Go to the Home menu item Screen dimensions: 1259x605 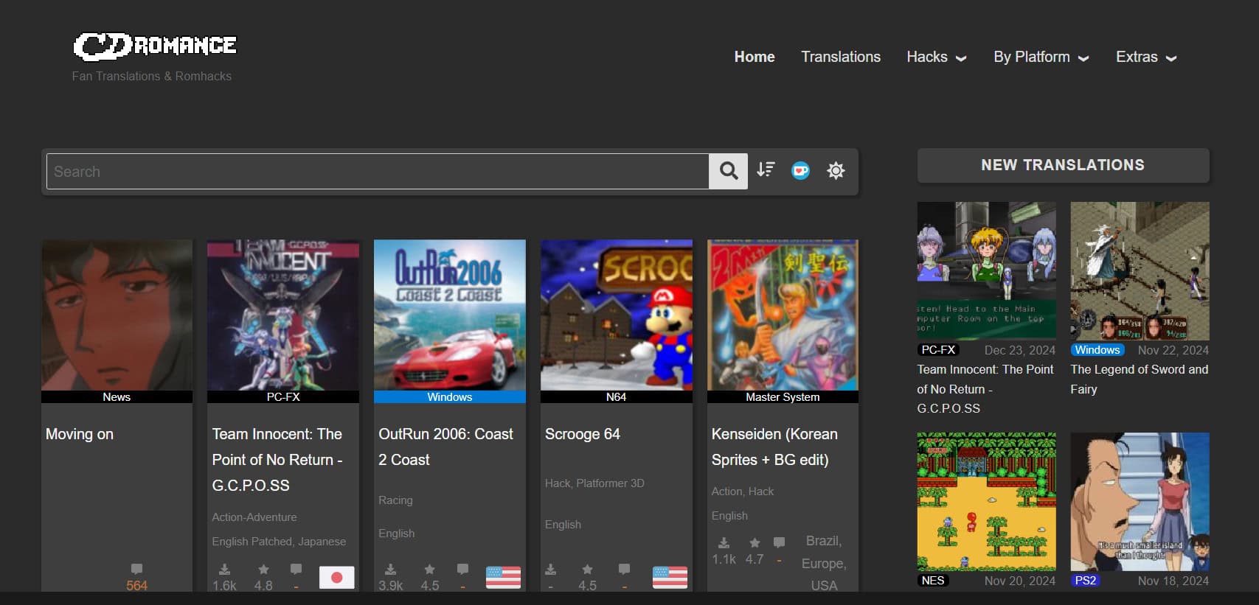[x=754, y=57]
